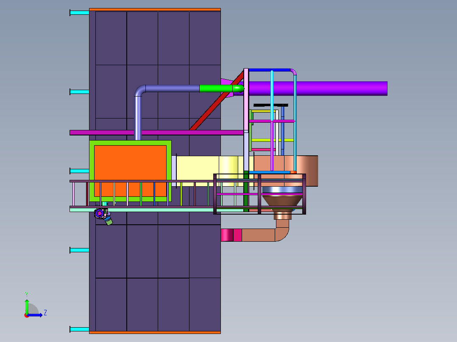This screenshot has width=457, height=342.
Task: Select the blue-gray elbow pipe's vertical section
Action: (138, 116)
